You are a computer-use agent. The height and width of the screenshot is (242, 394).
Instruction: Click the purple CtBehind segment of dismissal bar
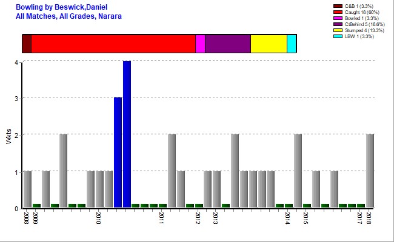(x=228, y=44)
